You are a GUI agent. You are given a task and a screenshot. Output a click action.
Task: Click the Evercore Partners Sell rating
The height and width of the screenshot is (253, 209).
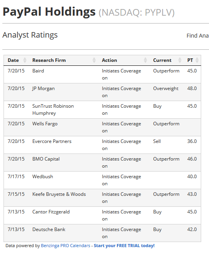coord(157,141)
